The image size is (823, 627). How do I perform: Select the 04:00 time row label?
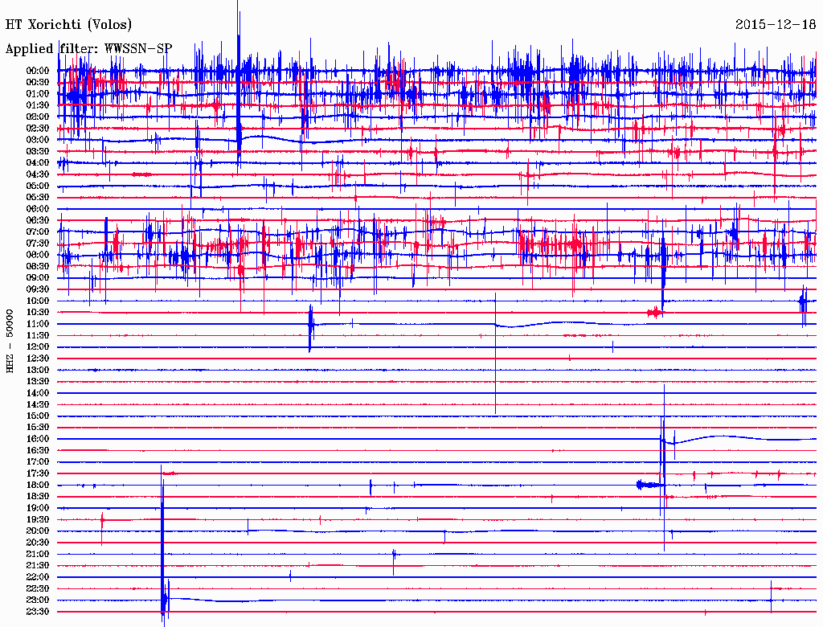38,163
